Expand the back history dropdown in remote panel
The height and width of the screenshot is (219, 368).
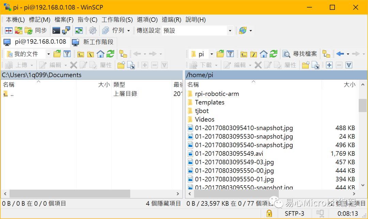[x=348, y=54]
